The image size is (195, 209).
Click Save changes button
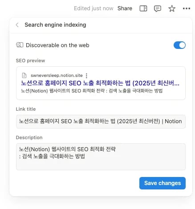click(x=162, y=183)
